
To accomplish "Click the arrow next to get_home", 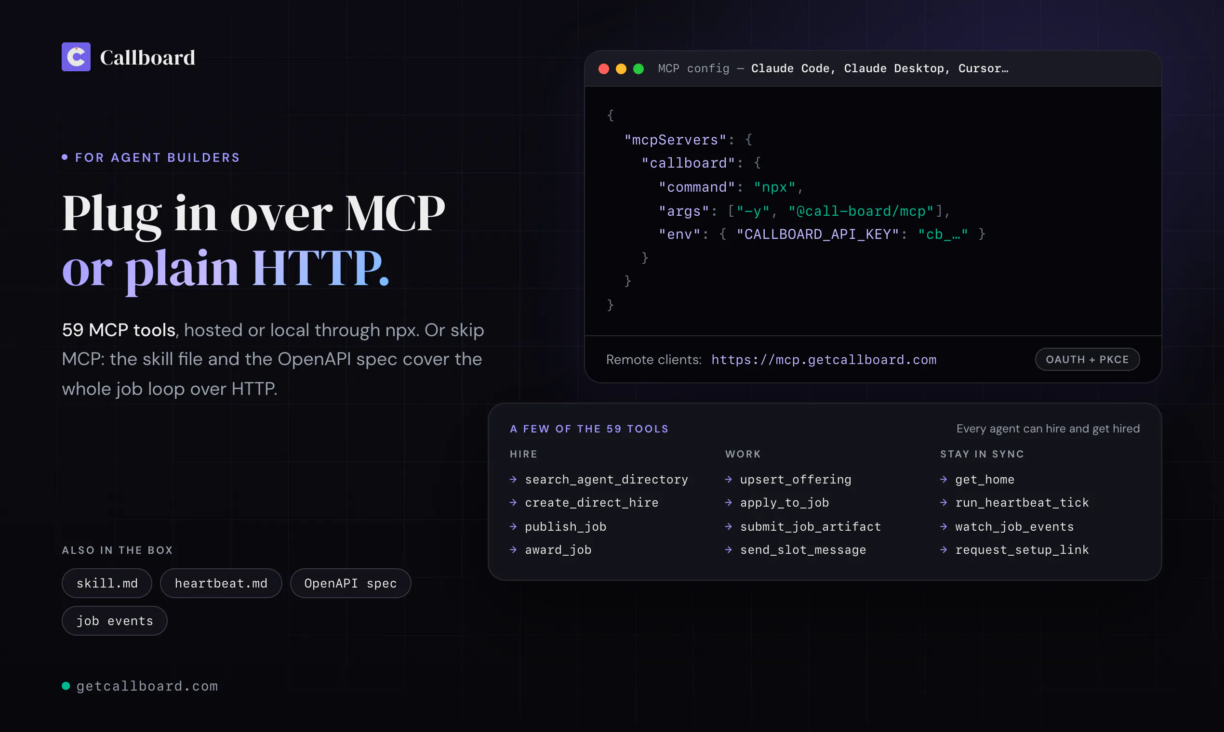I will [944, 479].
